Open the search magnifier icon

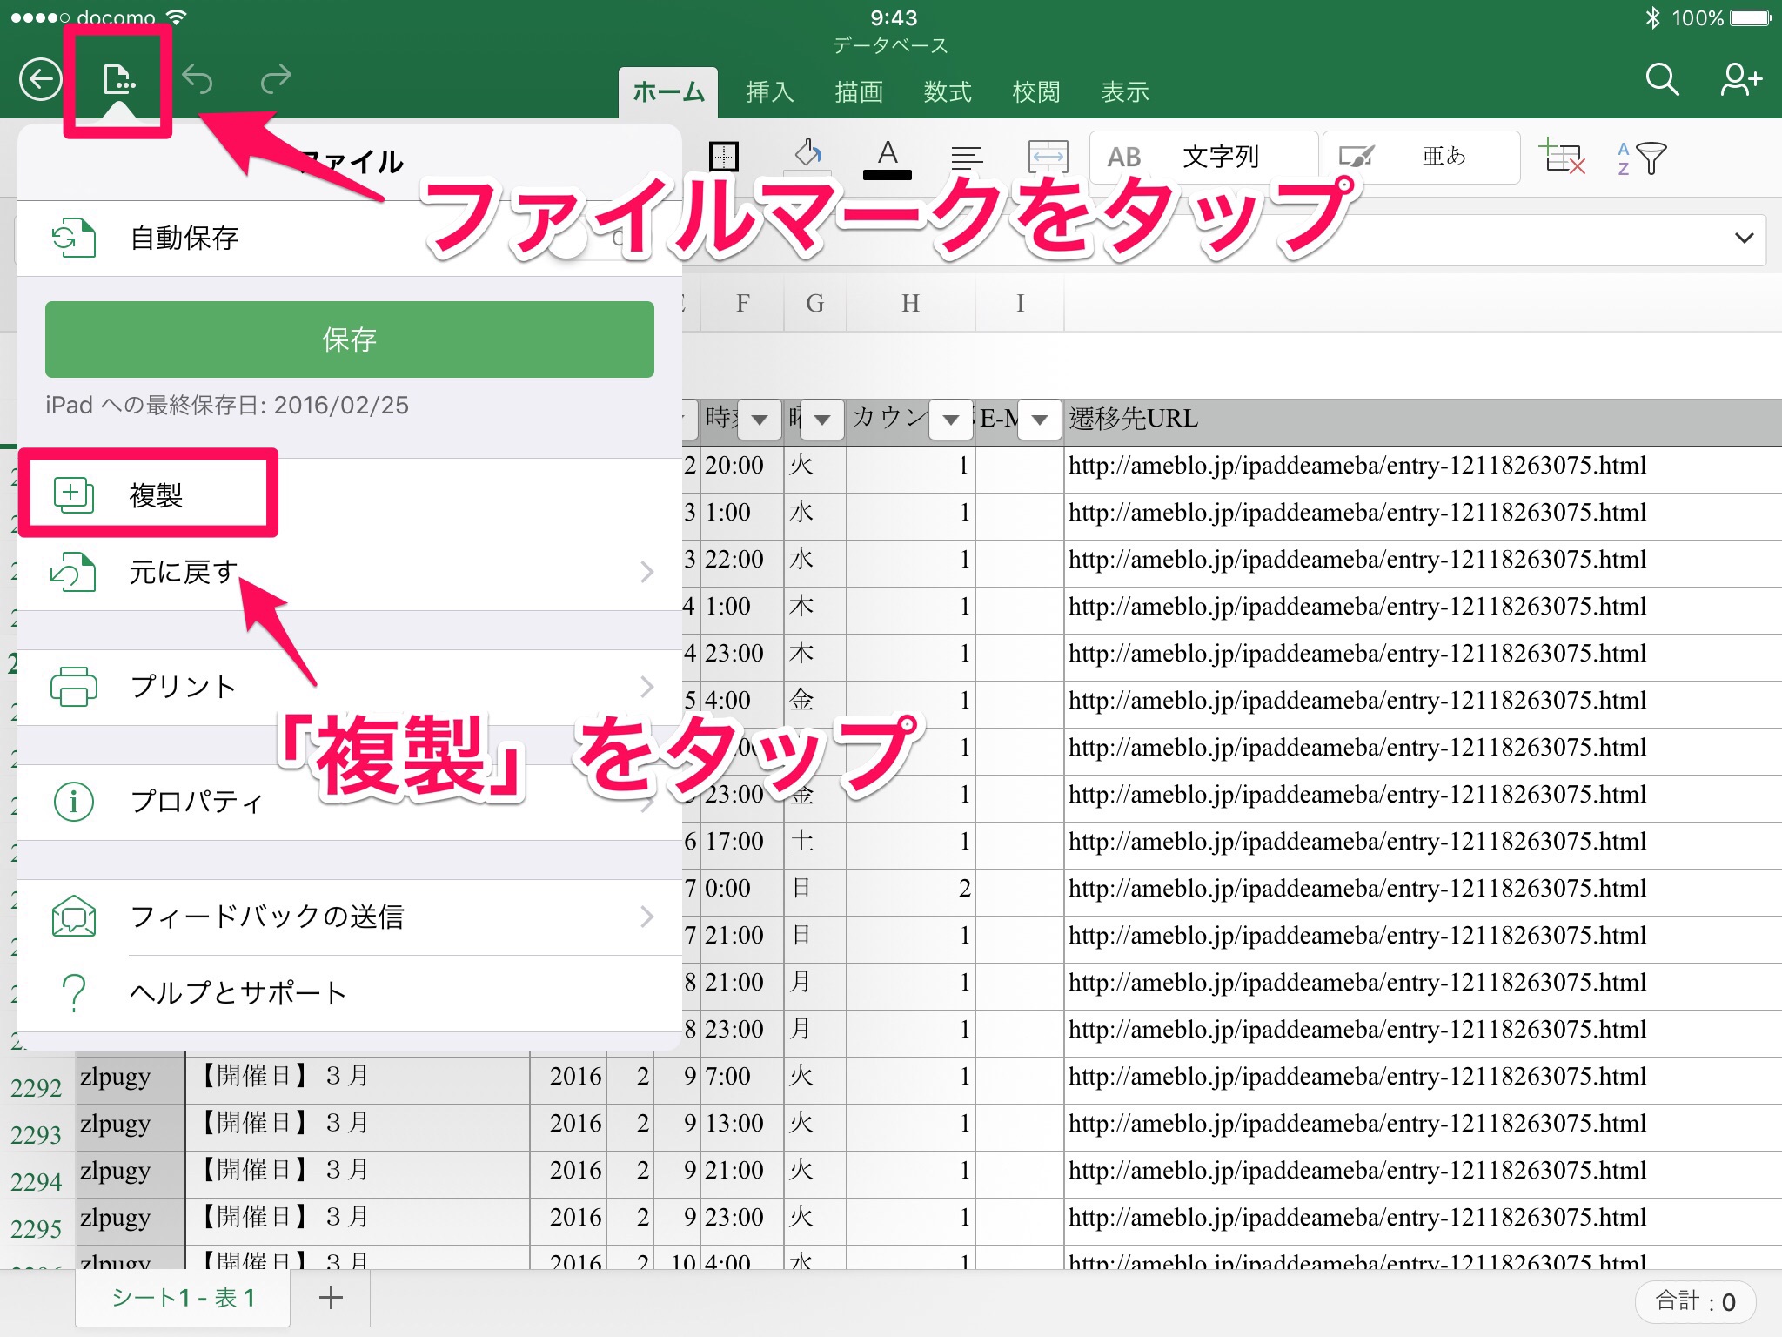click(x=1661, y=80)
